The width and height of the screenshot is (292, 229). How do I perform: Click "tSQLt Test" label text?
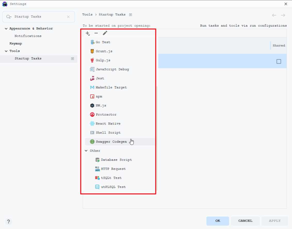point(111,178)
